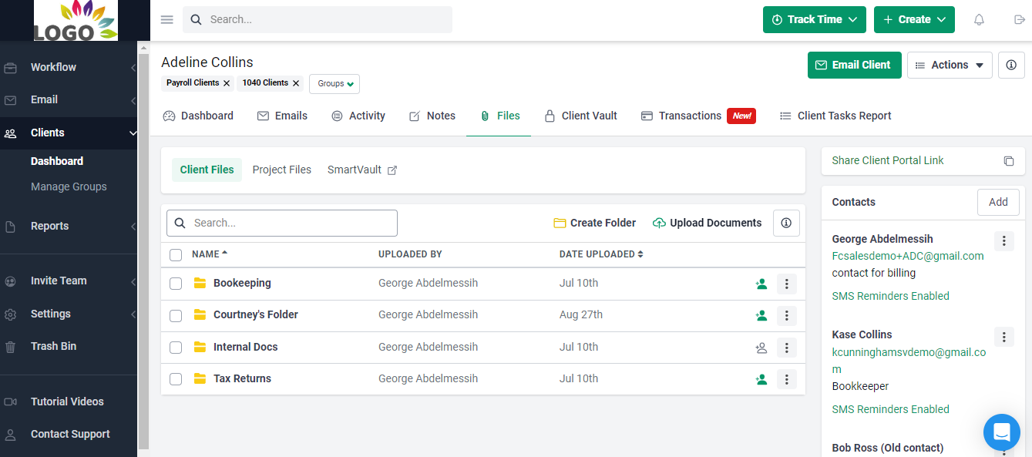Switch to the client Dashboard tab
Image resolution: width=1032 pixels, height=457 pixels.
point(198,116)
